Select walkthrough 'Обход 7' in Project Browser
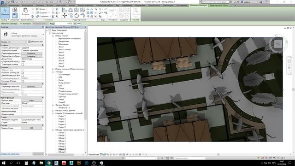Viewport: 295px width, 166px height. (x=62, y=149)
